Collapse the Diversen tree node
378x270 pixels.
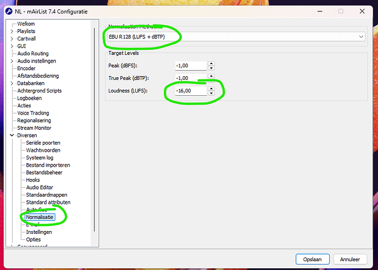12,135
